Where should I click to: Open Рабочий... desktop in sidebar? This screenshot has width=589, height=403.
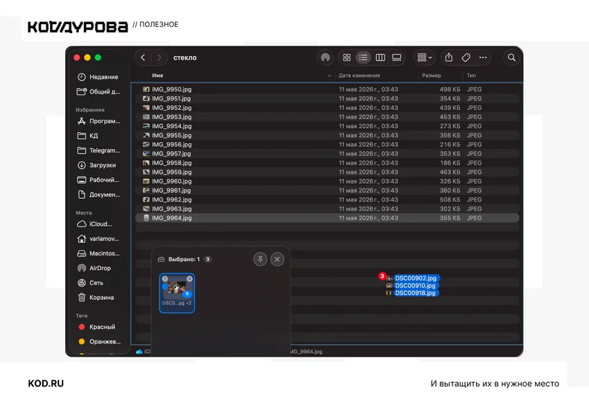pos(98,180)
